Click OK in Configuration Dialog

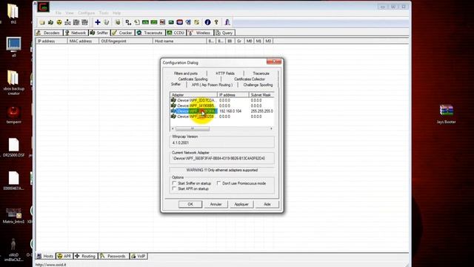pos(190,205)
